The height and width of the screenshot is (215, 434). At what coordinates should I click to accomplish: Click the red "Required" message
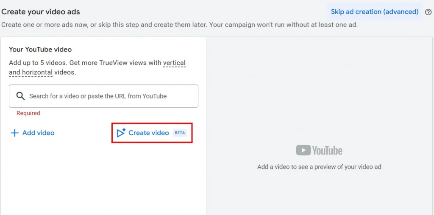coord(28,113)
